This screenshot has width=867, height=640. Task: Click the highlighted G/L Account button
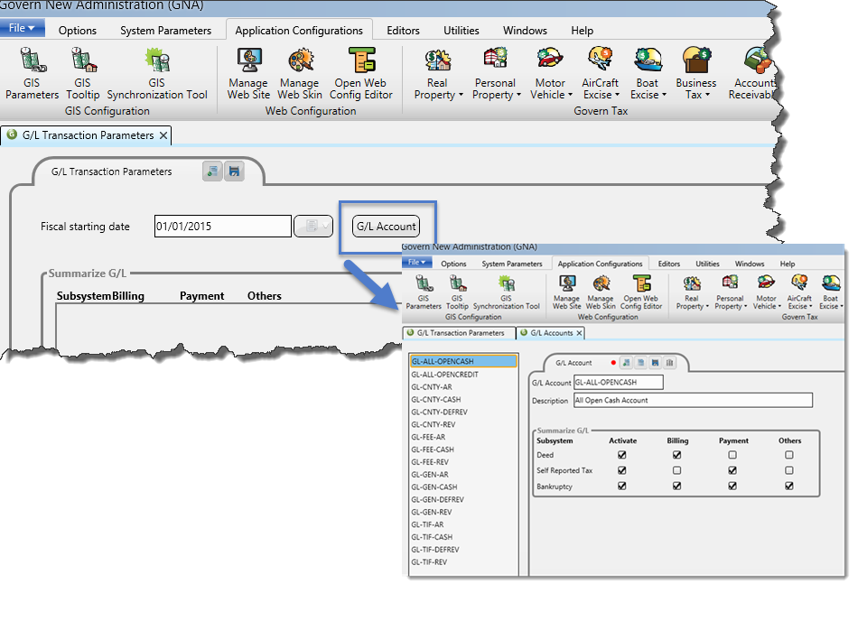pos(387,227)
